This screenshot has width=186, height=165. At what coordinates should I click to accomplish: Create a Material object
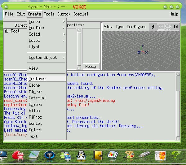pyautogui.click(x=46, y=98)
